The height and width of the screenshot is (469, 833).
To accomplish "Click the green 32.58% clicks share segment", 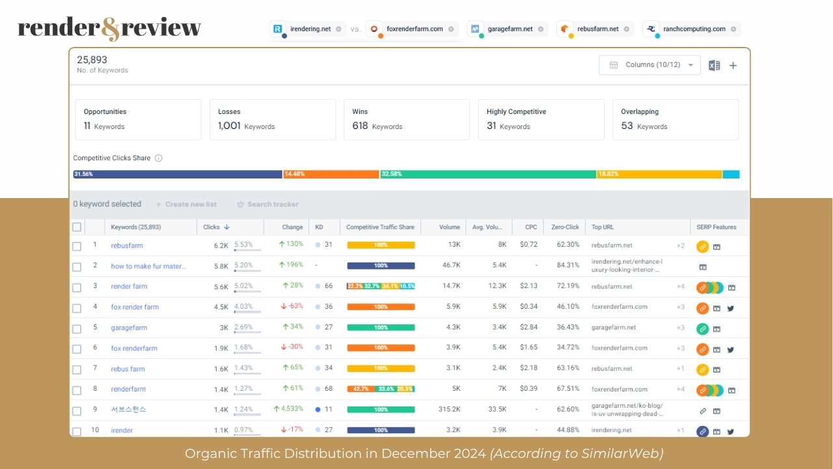I will pyautogui.click(x=488, y=175).
